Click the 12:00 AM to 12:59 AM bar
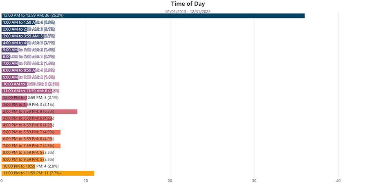The height and width of the screenshot is (183, 376). (153, 16)
